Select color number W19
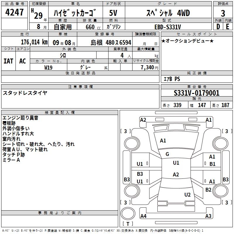 click(48, 68)
